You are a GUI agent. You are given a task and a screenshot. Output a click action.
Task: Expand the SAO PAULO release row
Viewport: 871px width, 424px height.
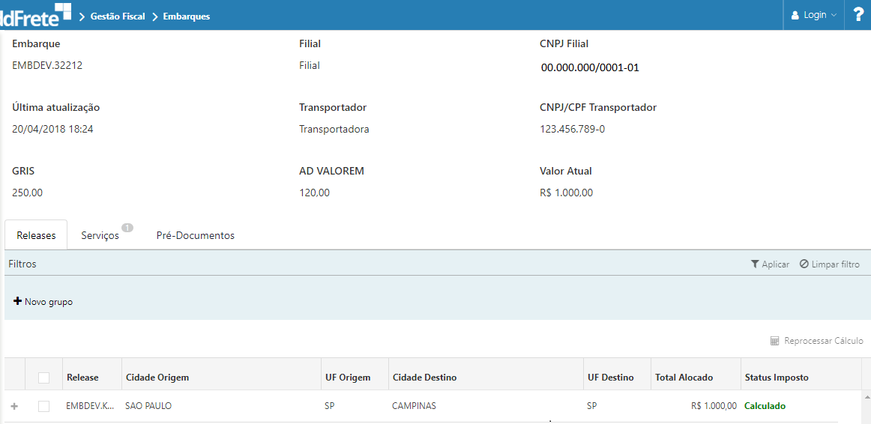pos(13,406)
